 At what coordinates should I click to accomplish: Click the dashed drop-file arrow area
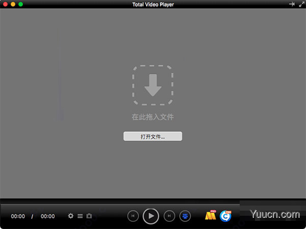(x=153, y=85)
